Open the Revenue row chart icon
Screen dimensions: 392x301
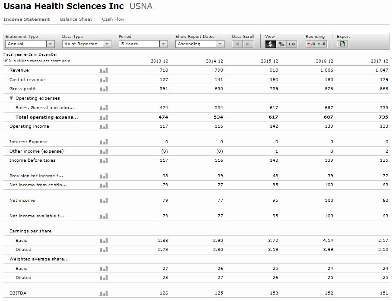point(104,70)
